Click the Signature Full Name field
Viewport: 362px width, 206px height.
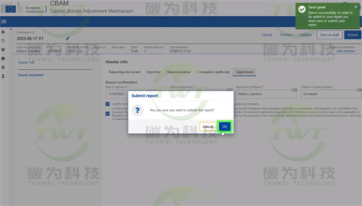(266, 94)
